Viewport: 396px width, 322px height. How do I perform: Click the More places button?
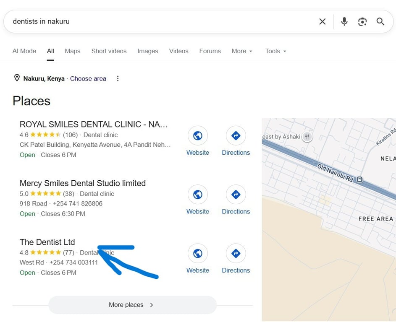point(132,305)
